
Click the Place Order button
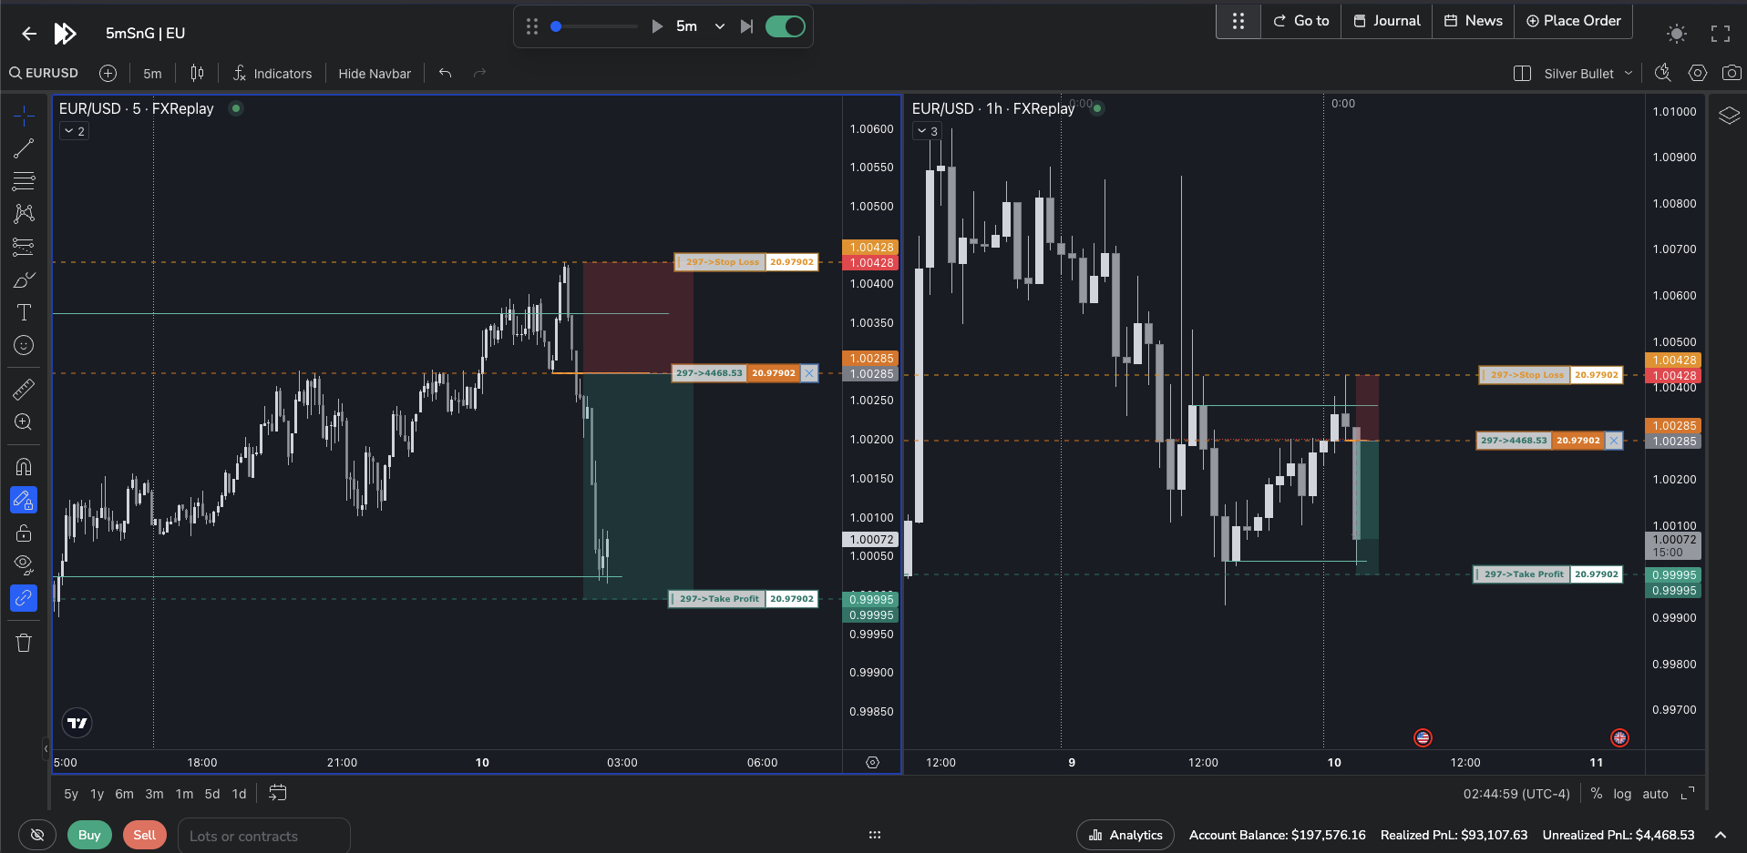[x=1573, y=20]
